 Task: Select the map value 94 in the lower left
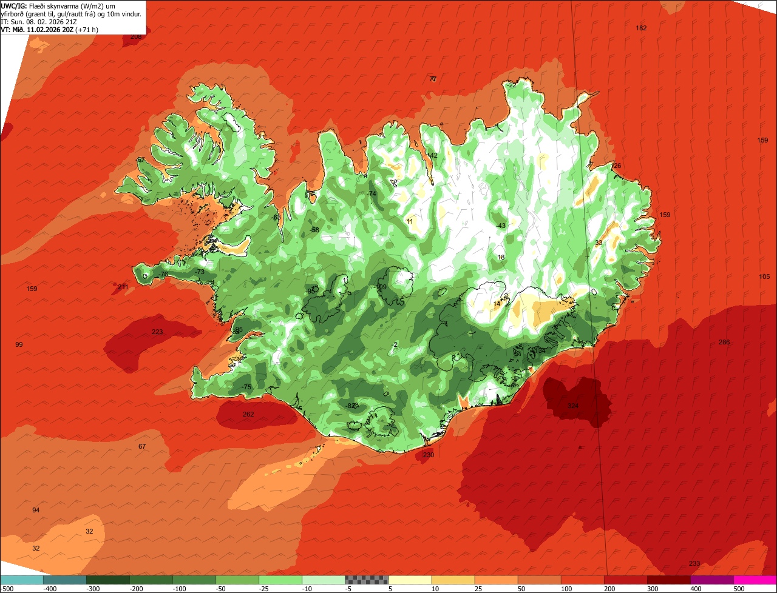36,511
